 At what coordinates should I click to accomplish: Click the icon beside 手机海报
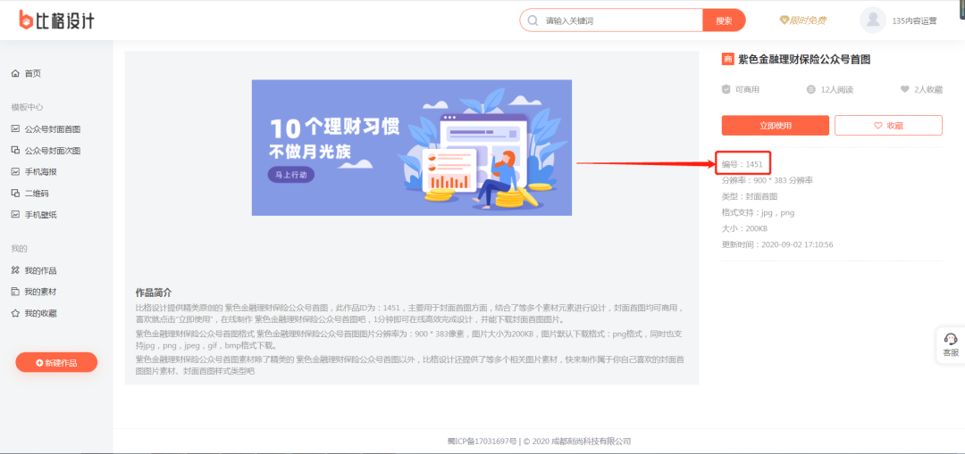pos(15,171)
